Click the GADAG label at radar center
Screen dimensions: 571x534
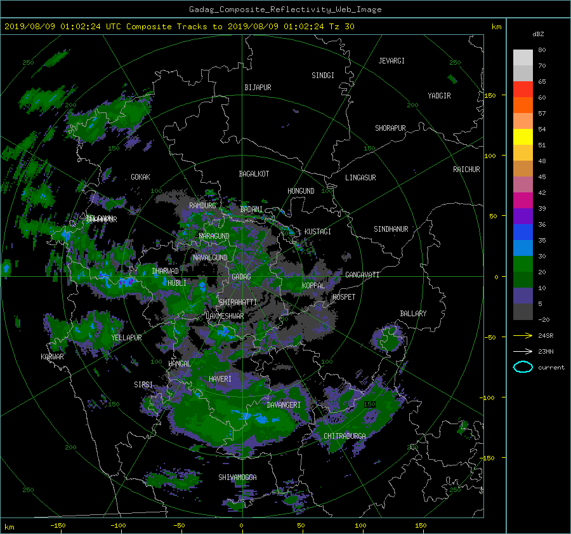pos(241,277)
